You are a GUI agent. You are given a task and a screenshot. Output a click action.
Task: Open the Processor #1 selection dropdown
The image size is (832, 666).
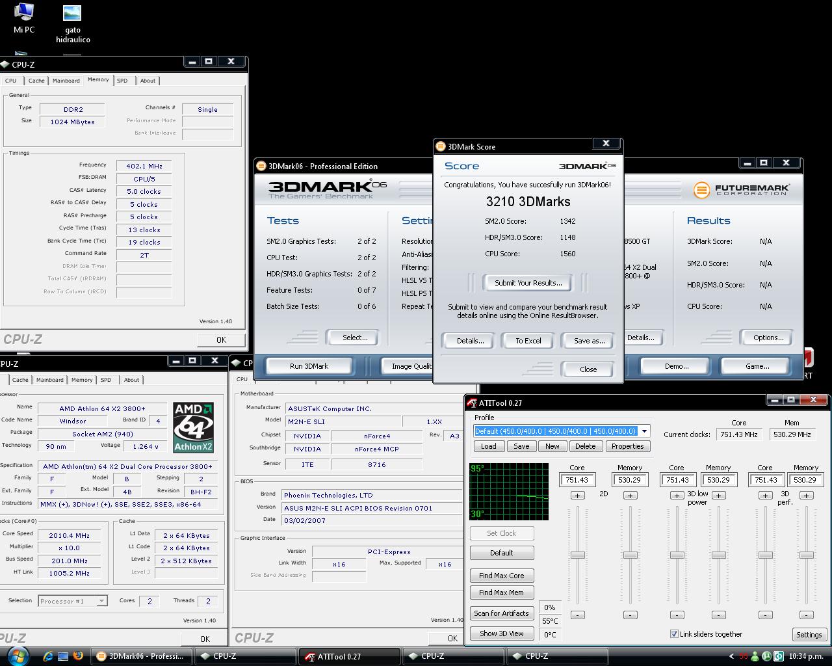point(102,601)
